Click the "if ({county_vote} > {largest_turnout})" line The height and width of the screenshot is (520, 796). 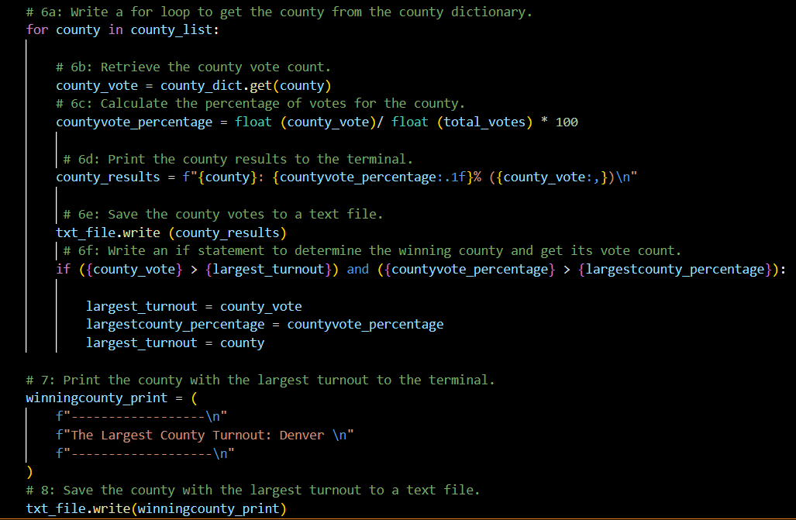(421, 269)
